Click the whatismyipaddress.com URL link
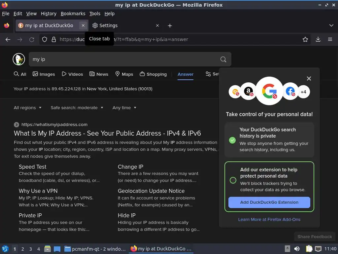The height and width of the screenshot is (254, 338). pyautogui.click(x=54, y=124)
